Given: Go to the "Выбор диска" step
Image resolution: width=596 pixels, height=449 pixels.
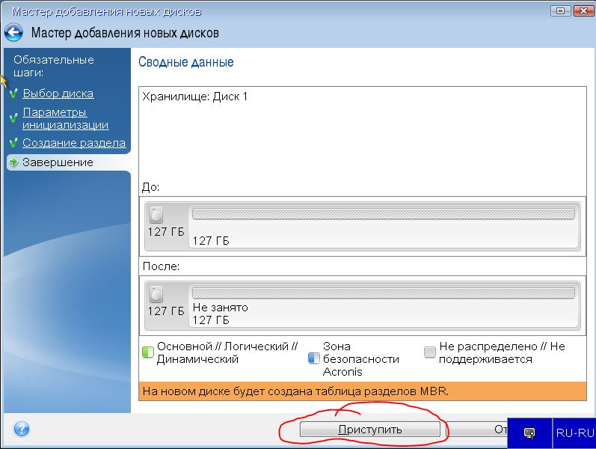Looking at the screenshot, I should (x=58, y=94).
